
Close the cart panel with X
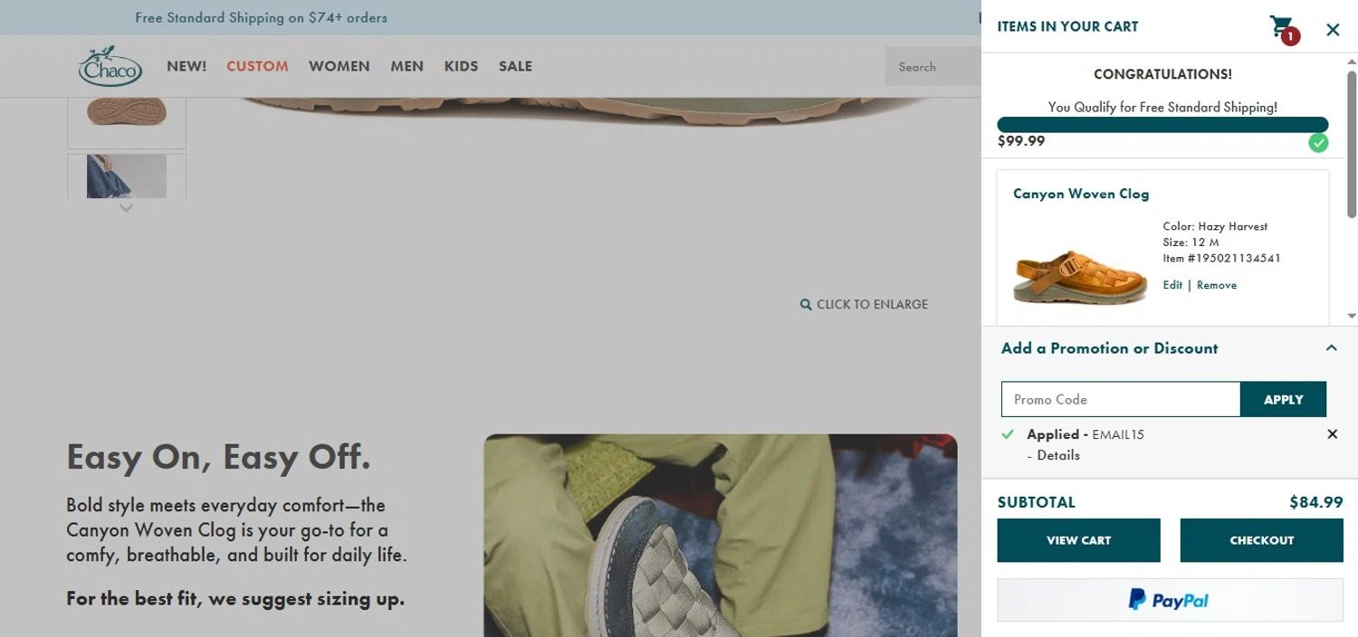click(1333, 30)
